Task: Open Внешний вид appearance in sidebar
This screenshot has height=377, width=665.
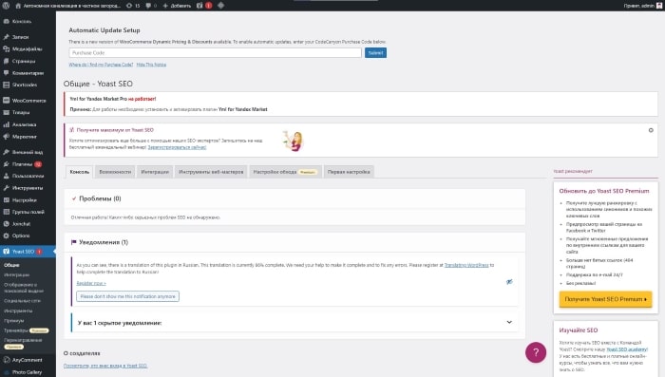Action: click(x=28, y=152)
